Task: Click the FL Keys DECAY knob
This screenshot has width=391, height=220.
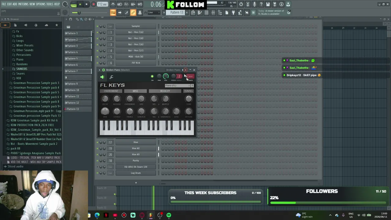Action: [x=105, y=98]
